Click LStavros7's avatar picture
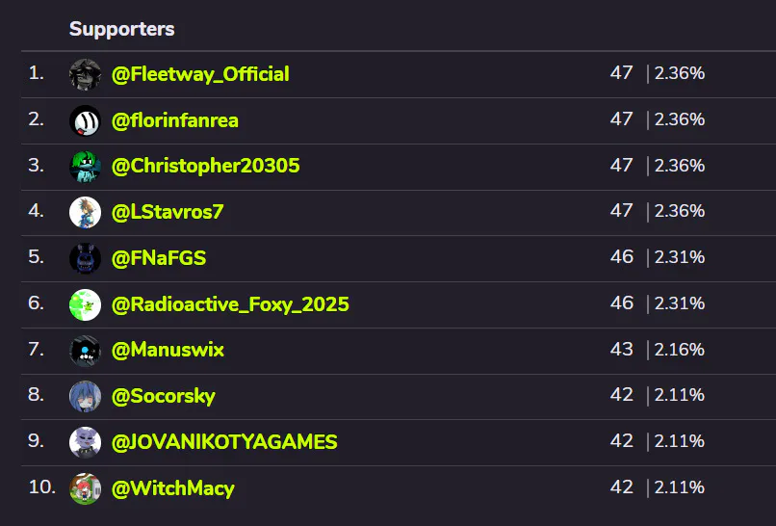This screenshot has height=526, width=776. pyautogui.click(x=85, y=213)
